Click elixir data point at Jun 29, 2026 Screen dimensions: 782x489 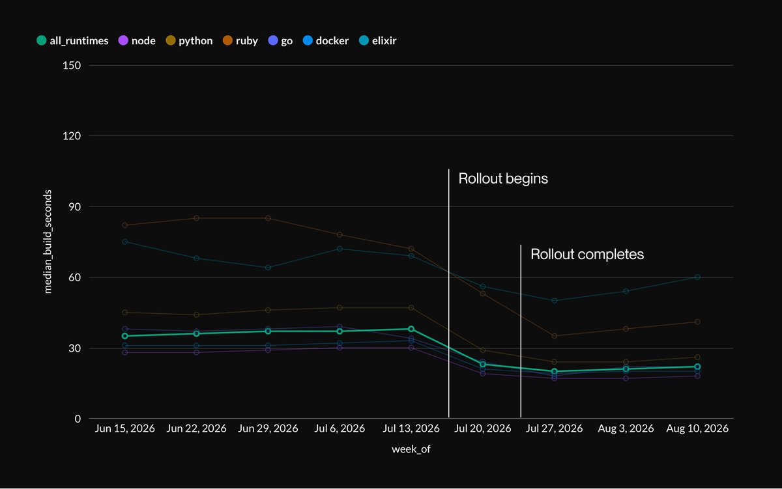point(268,268)
